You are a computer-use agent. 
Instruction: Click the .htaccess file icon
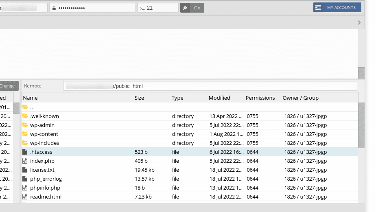click(25, 152)
